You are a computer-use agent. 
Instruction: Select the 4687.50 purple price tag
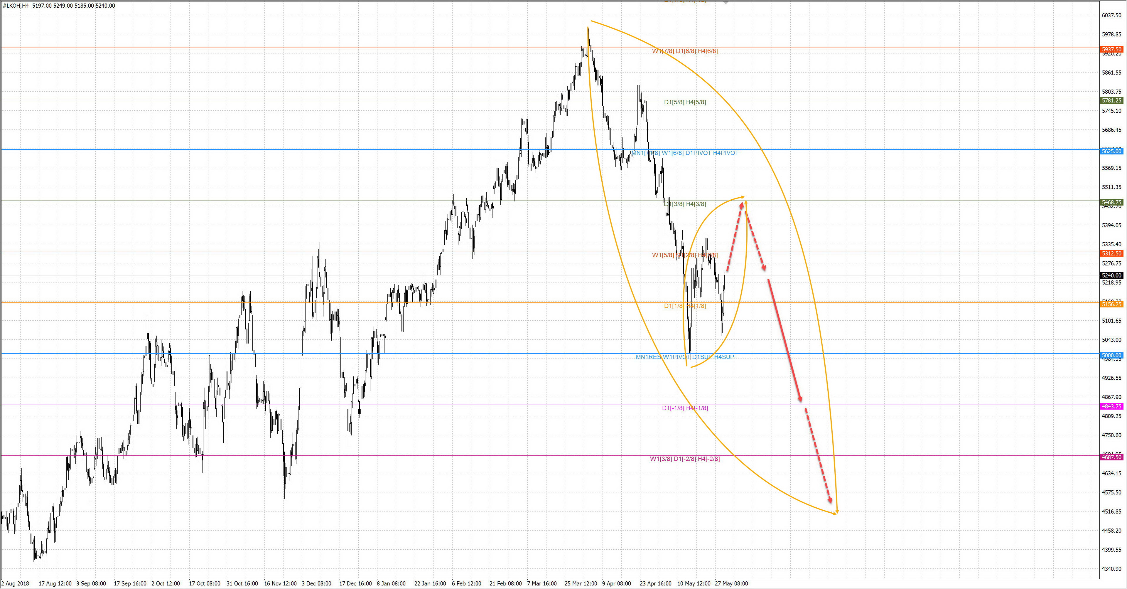[x=1111, y=457]
